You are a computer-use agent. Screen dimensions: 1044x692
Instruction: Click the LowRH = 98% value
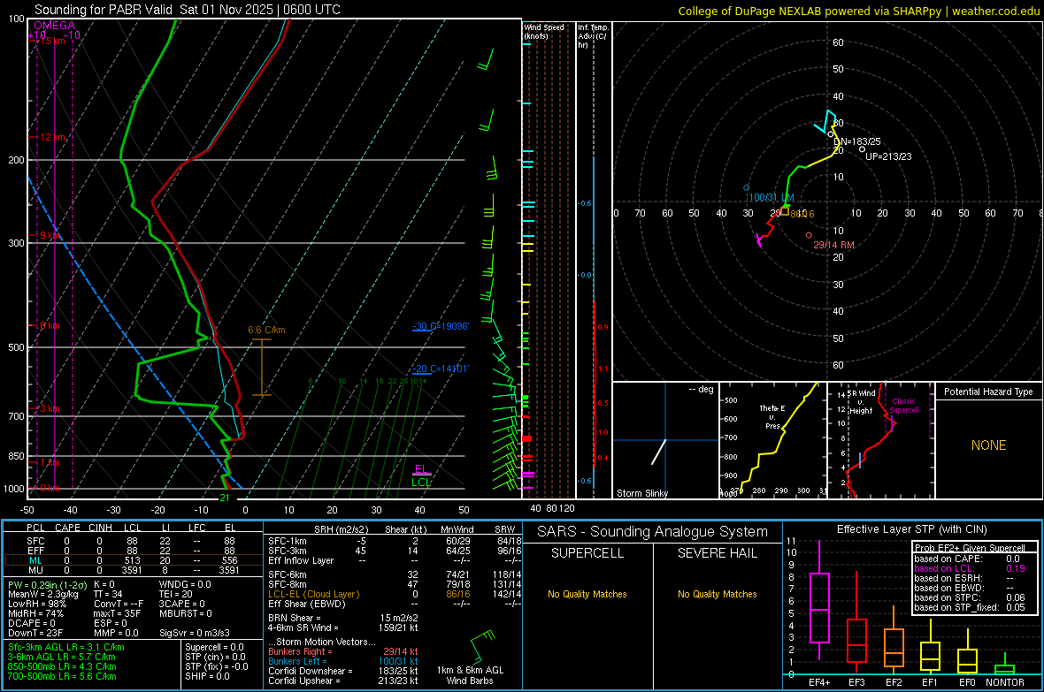37,604
